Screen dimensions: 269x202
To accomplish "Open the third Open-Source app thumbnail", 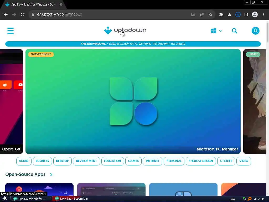I will tap(183, 189).
